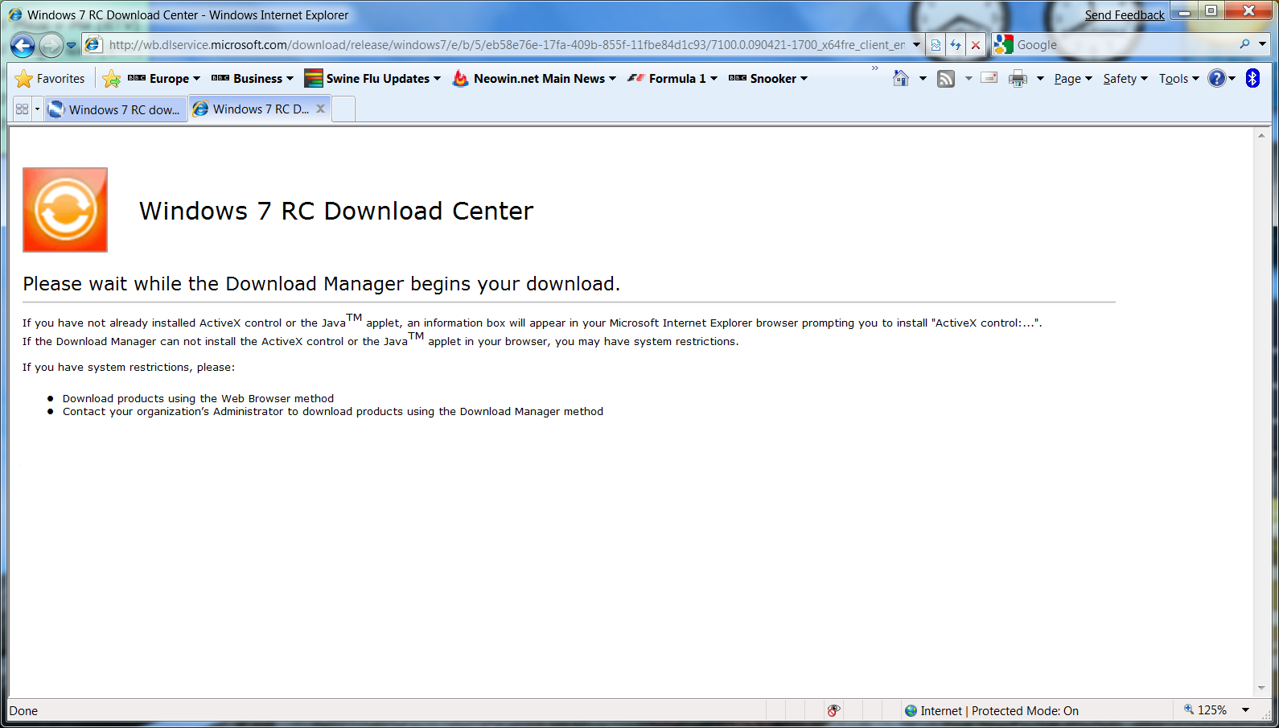Stop loading the page
Viewport: 1279px width, 728px height.
[976, 45]
